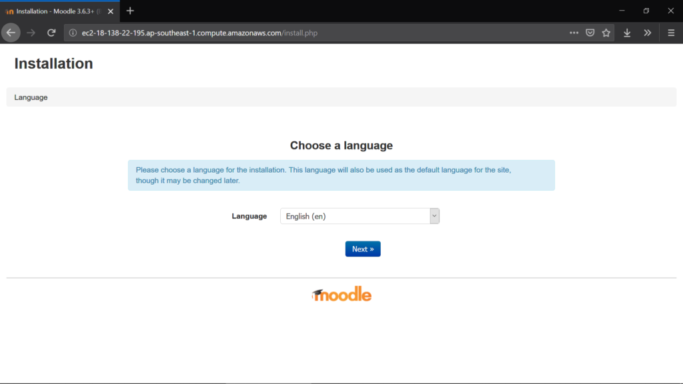The width and height of the screenshot is (683, 384).
Task: Close the Installation - Moodle tab
Action: [111, 11]
